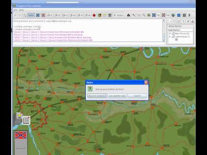Screen dimensions: 207x155
Task: Click the blue crossed icon near the globe
Action: (154, 15)
